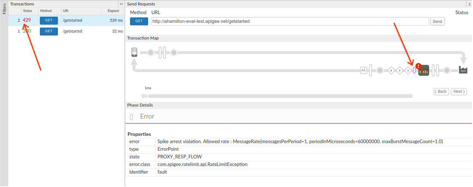Viewport: 473px width, 187px height.
Task: Click the client device phone icon
Action: [x=134, y=53]
